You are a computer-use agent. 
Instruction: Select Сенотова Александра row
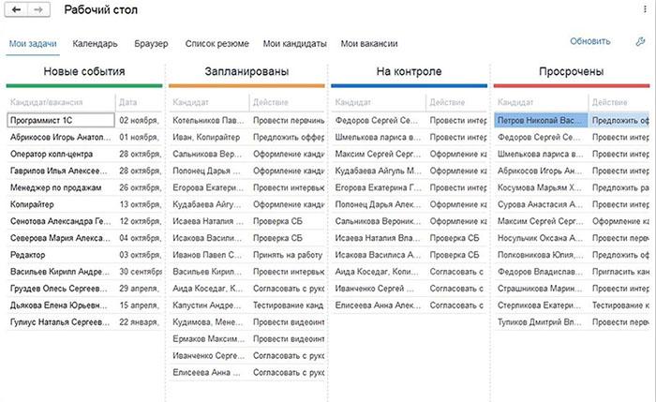(x=84, y=221)
